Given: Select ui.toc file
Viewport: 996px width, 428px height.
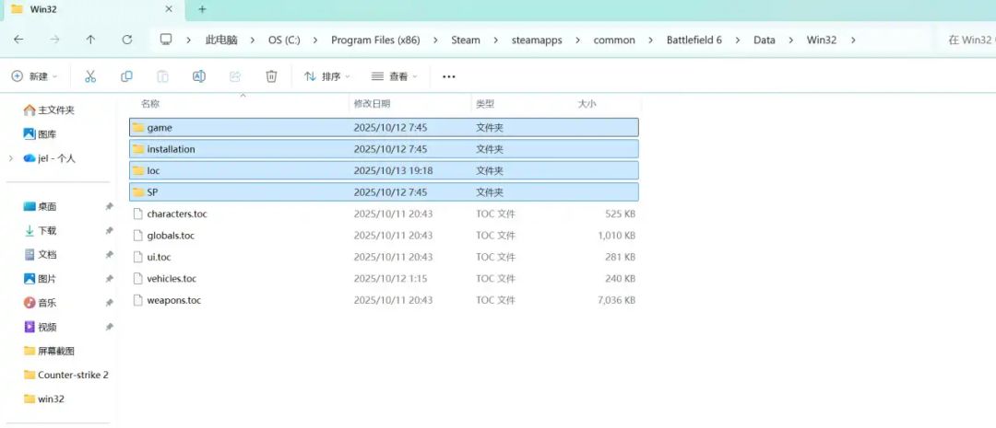Looking at the screenshot, I should (x=384, y=257).
